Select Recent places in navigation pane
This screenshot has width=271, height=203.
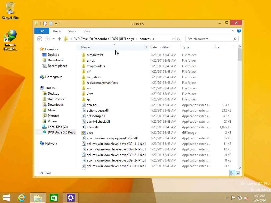coord(57,66)
